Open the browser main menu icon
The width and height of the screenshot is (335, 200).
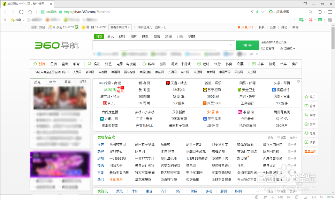330,12
